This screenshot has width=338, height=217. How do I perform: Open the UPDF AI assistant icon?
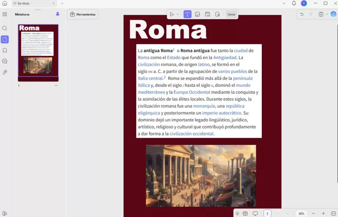[x=333, y=14]
